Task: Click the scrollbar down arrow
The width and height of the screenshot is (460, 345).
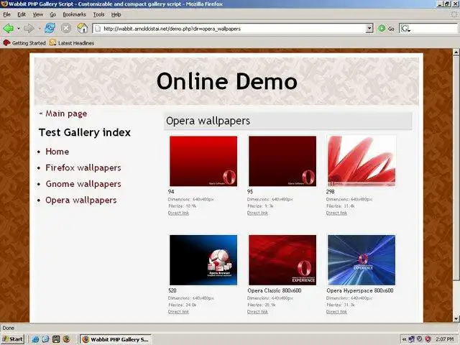Action: [456, 318]
